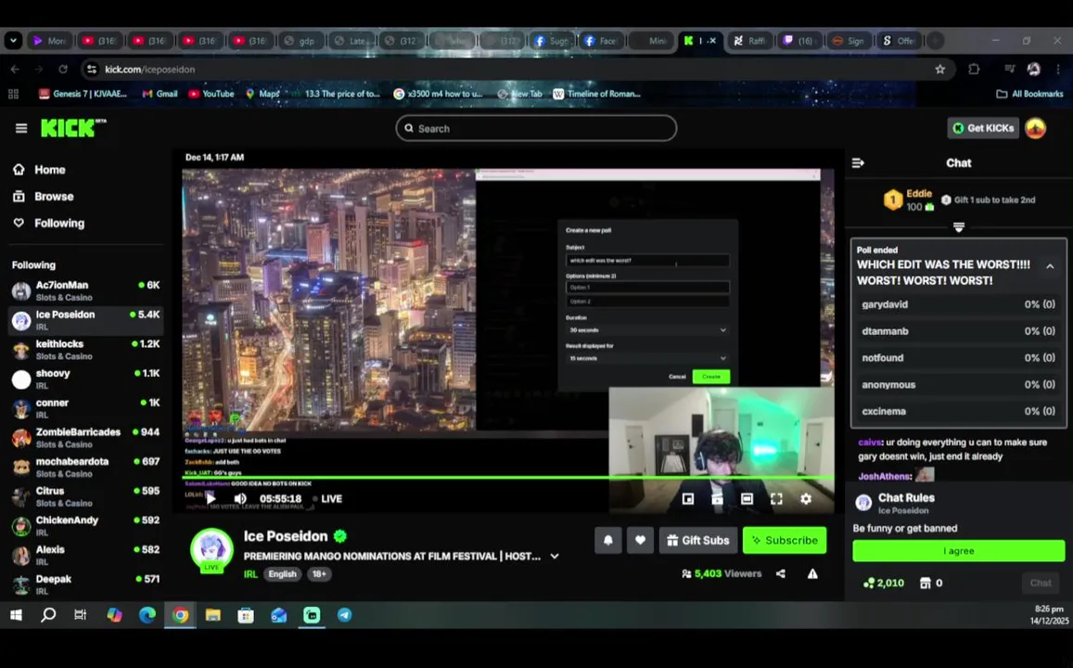Click Ice Poseidon's channel avatar

click(211, 549)
